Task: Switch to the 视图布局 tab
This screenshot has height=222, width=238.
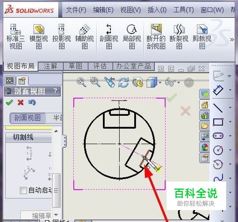Action: (x=20, y=66)
